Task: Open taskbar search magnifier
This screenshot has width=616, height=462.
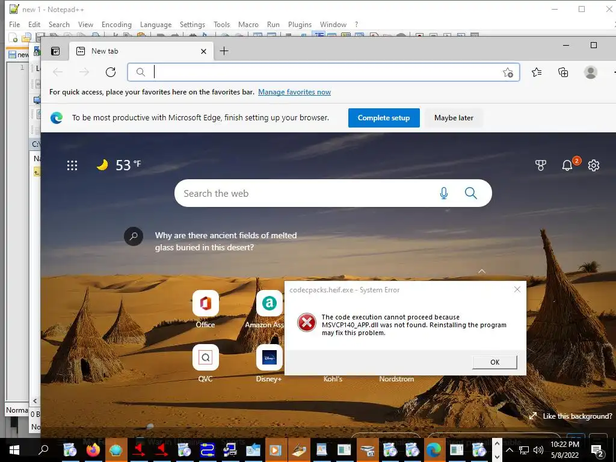Action: click(43, 449)
